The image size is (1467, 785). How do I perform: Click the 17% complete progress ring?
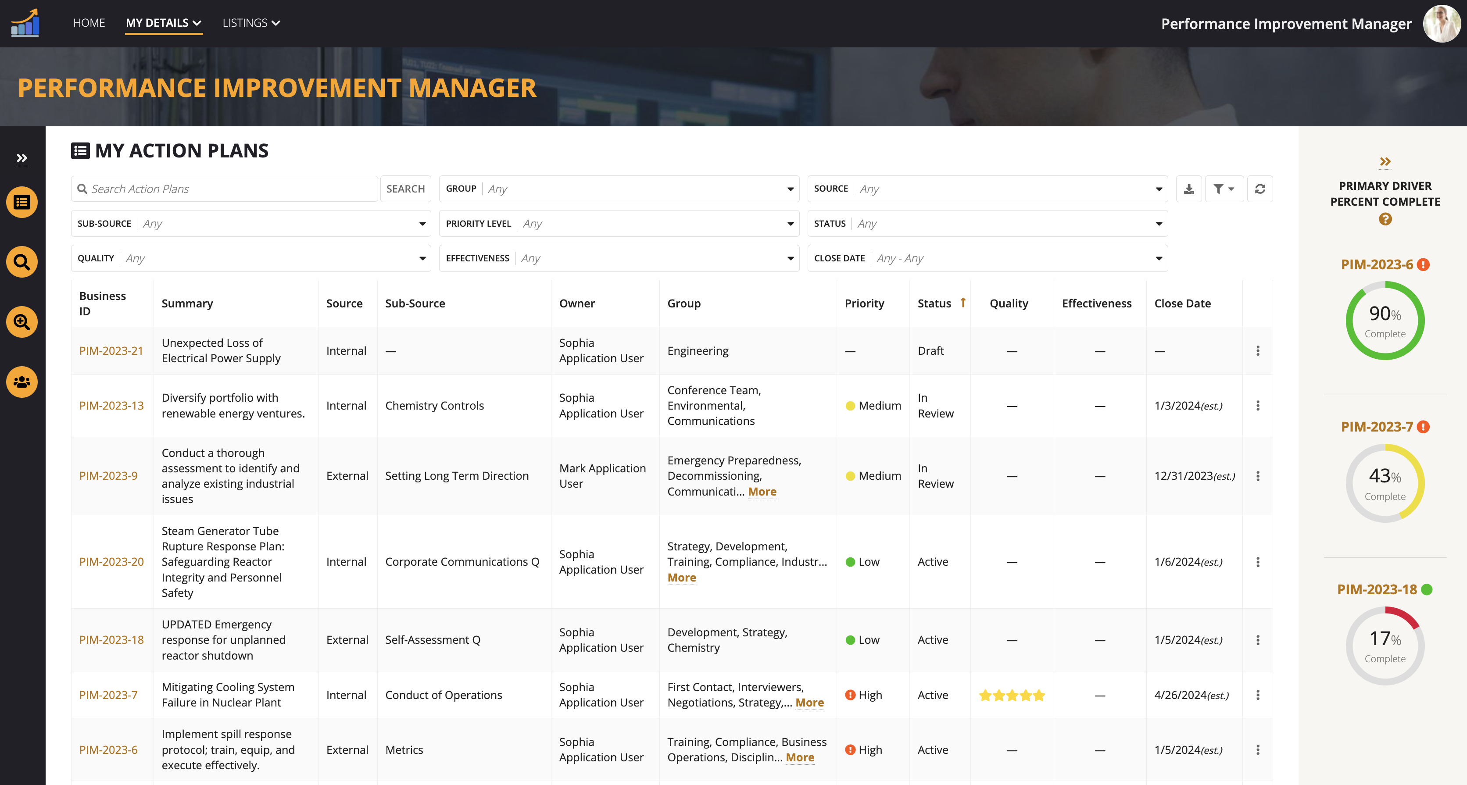(1385, 646)
